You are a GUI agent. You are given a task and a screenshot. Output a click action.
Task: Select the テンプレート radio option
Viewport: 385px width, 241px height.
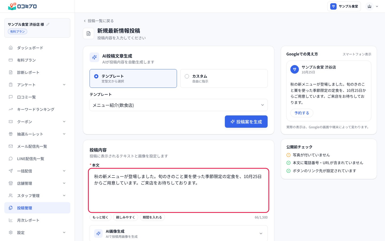[133, 78]
